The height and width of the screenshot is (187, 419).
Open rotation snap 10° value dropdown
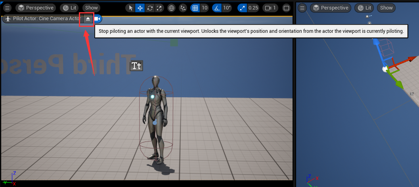[x=228, y=8]
